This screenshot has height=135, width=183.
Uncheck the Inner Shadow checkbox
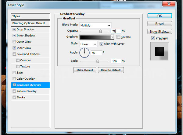pyautogui.click(x=14, y=36)
